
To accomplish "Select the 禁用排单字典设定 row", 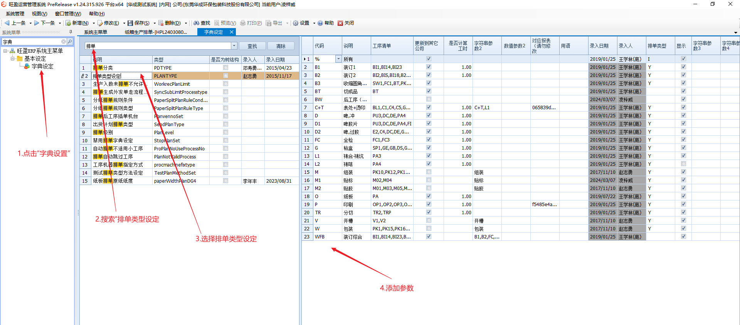I will pos(189,140).
